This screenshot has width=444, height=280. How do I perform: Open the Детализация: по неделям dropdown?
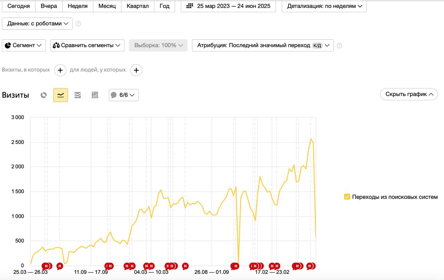[325, 6]
